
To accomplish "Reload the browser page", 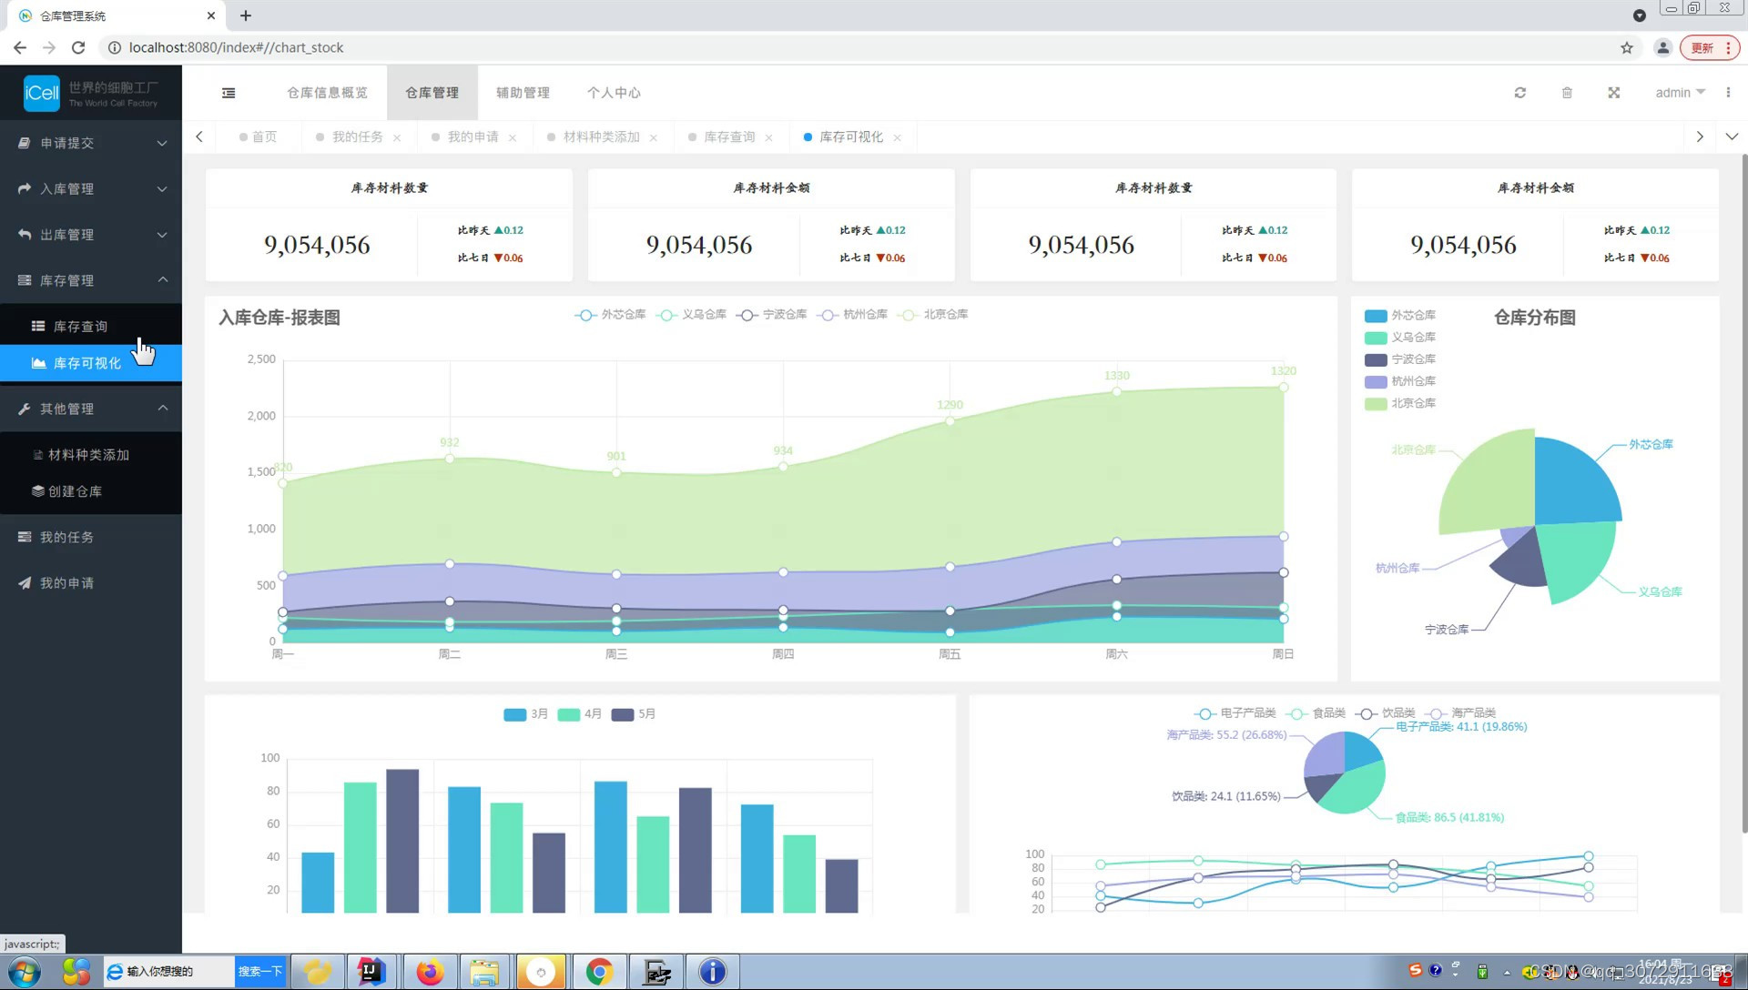I will [x=78, y=47].
